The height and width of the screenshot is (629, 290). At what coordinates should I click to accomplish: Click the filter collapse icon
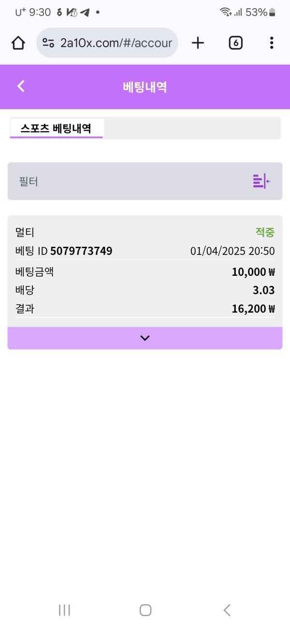click(x=261, y=181)
